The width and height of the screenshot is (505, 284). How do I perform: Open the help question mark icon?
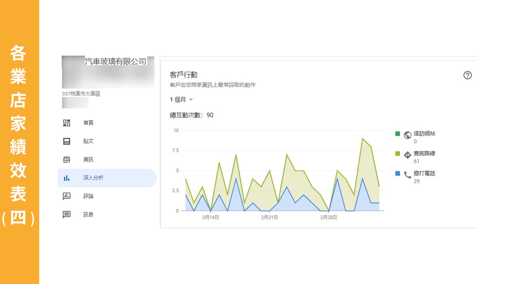click(467, 75)
